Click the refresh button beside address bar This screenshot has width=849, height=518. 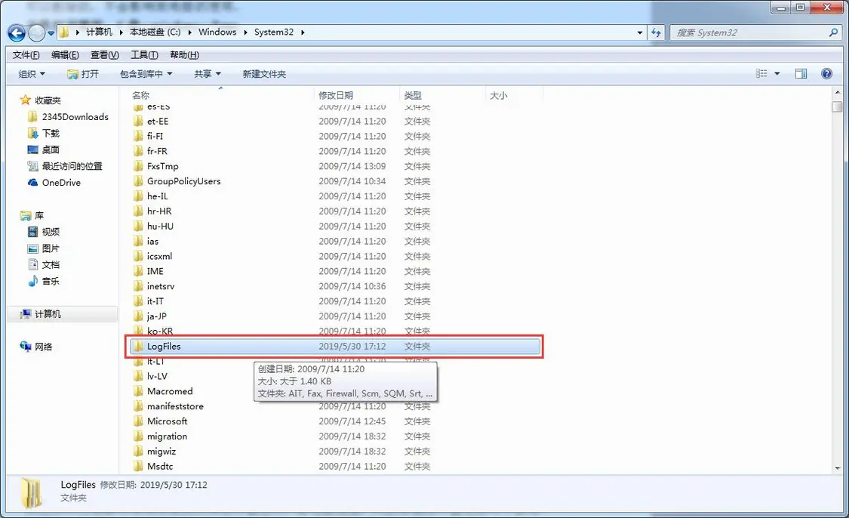coord(656,33)
